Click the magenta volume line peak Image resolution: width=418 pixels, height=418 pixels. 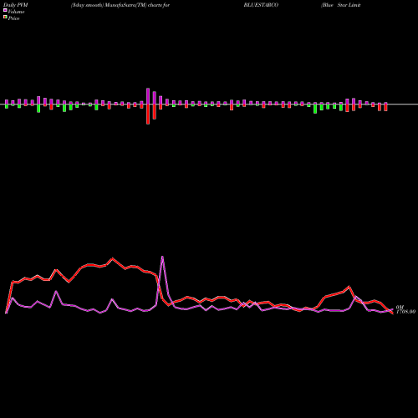162,257
